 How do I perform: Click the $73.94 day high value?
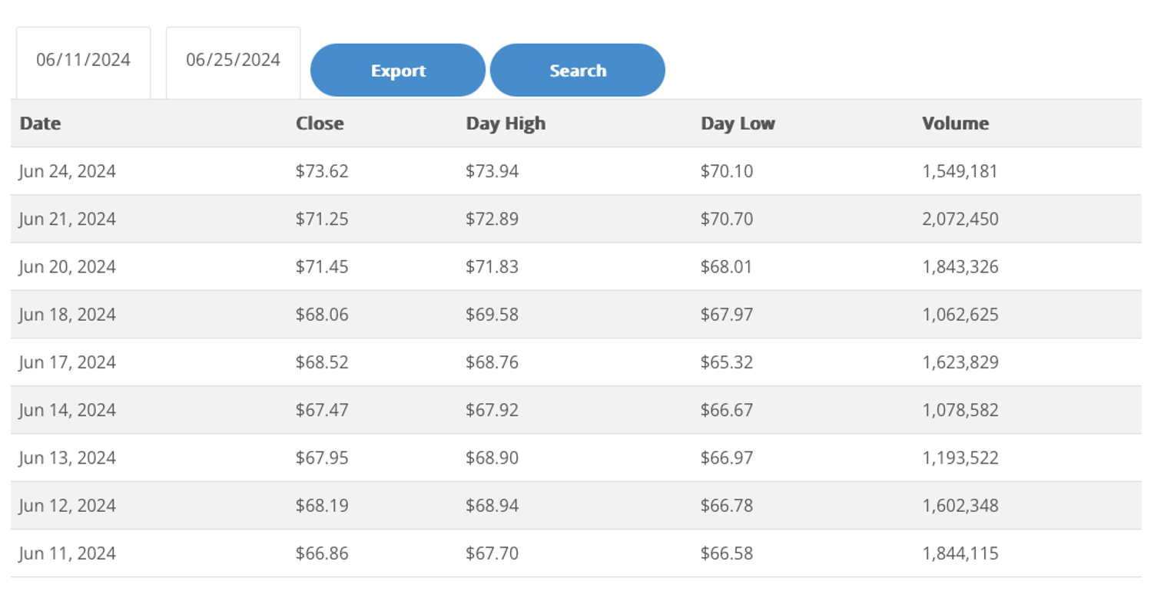(492, 171)
